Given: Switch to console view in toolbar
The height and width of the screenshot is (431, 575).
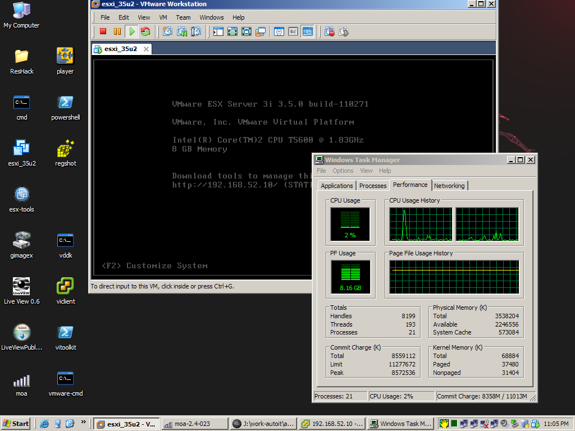Looking at the screenshot, I should (x=307, y=31).
